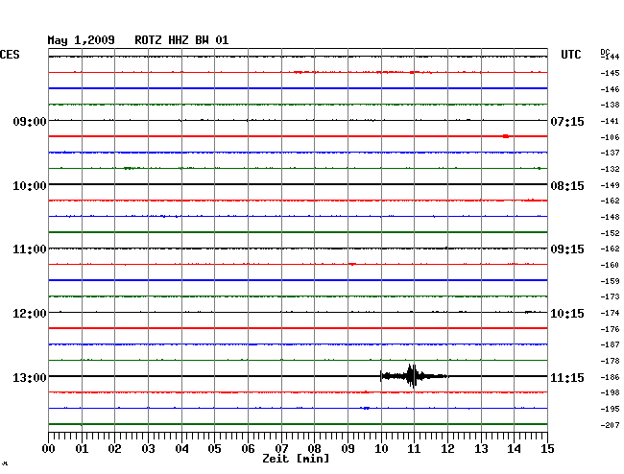Viewport: 624px width, 474px height.
Task: Click the DC offset value -148
Action: coord(610,217)
